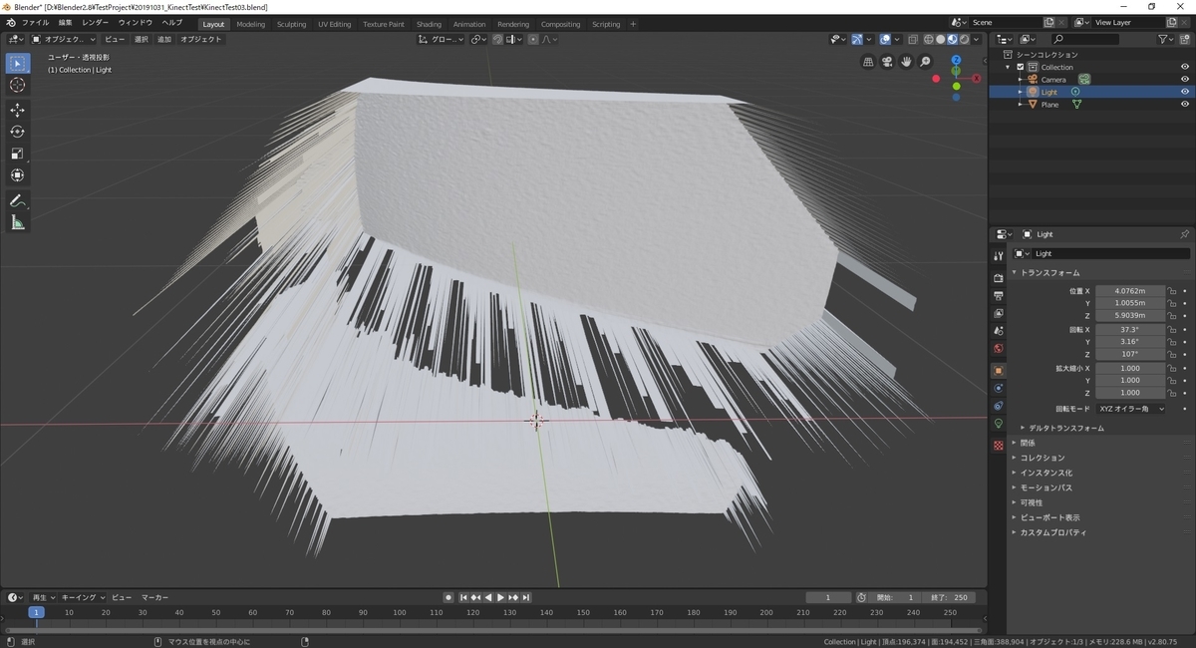The image size is (1196, 648).
Task: Play the animation forward
Action: tap(500, 597)
